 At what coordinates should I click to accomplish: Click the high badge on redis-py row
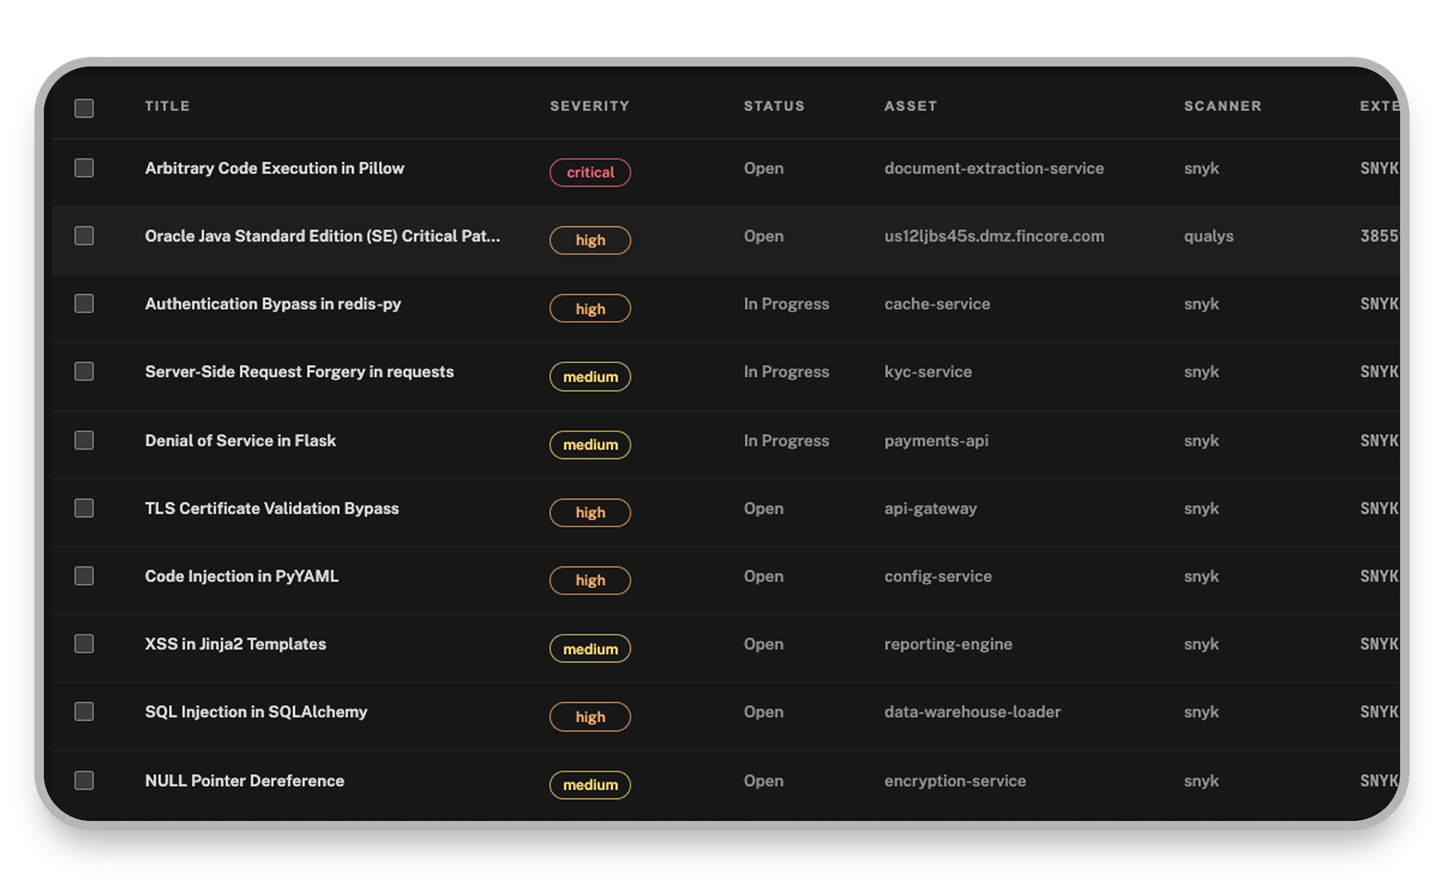[590, 308]
